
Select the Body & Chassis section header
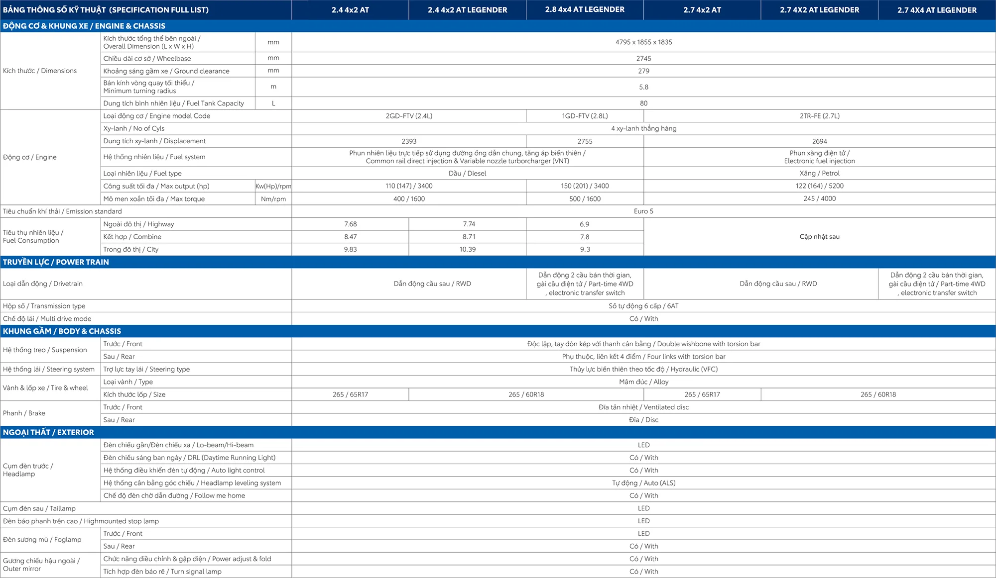[62, 331]
